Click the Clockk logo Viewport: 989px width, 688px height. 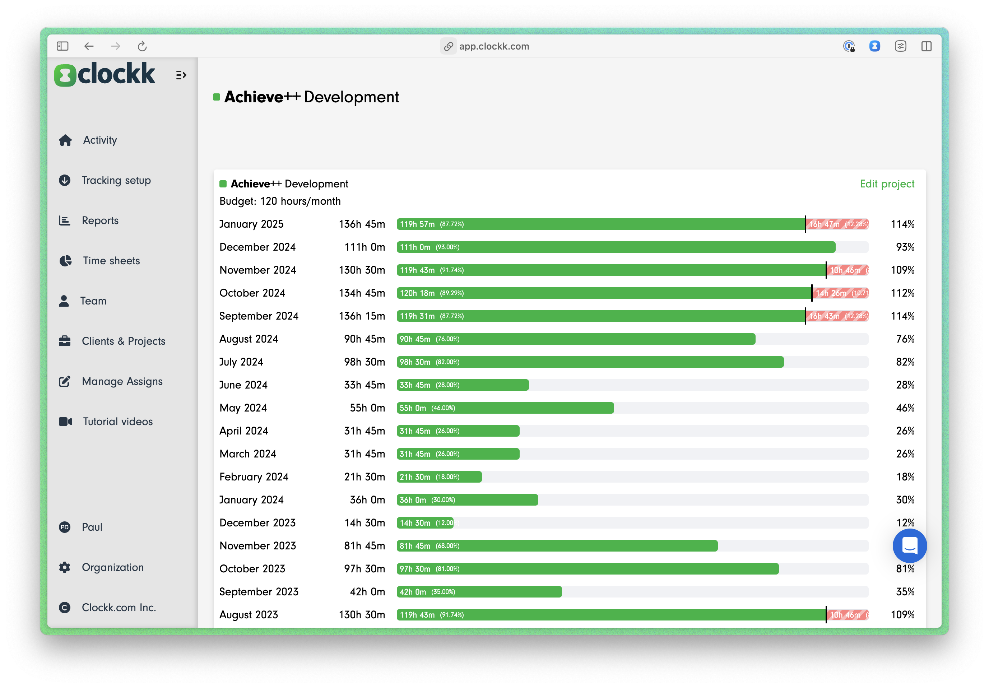point(104,75)
